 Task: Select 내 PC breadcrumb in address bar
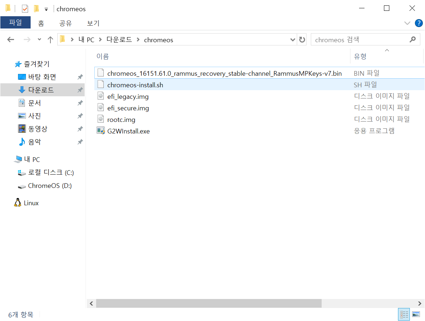coord(86,40)
